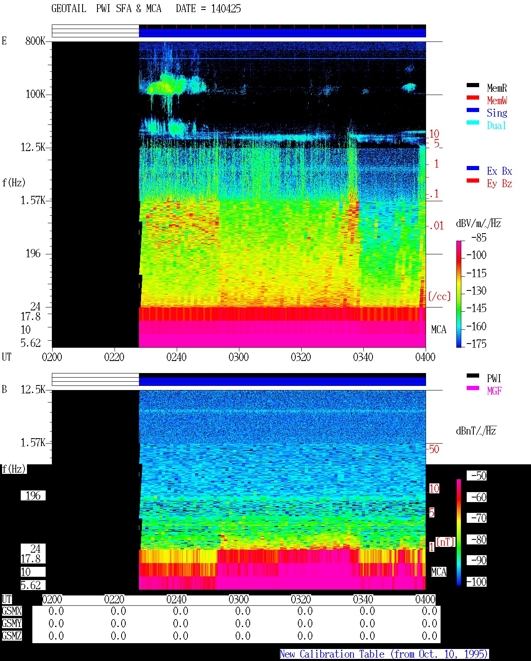Image resolution: width=531 pixels, height=661 pixels.
Task: Select the cyan Dual legend swatch
Action: point(473,123)
